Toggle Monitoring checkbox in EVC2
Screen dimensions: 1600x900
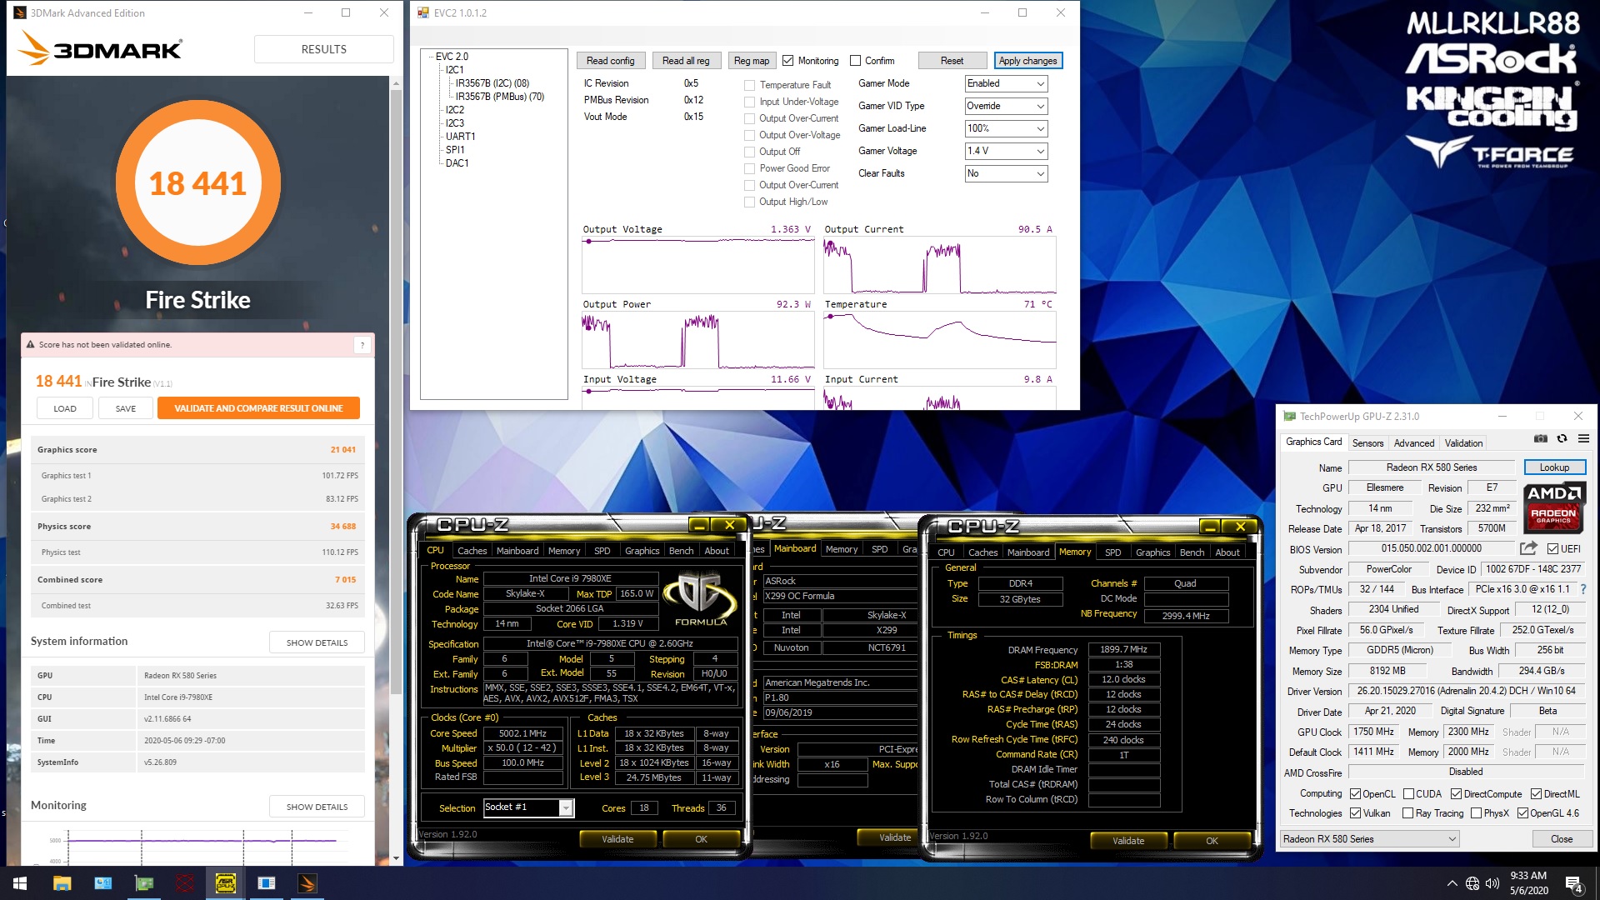788,61
